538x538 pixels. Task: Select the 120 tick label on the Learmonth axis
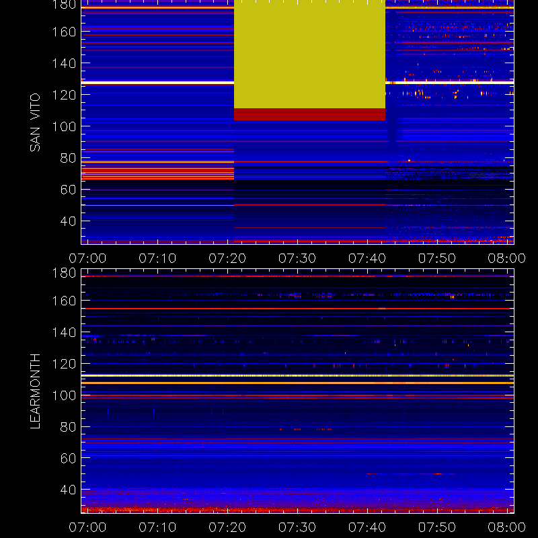tap(64, 364)
